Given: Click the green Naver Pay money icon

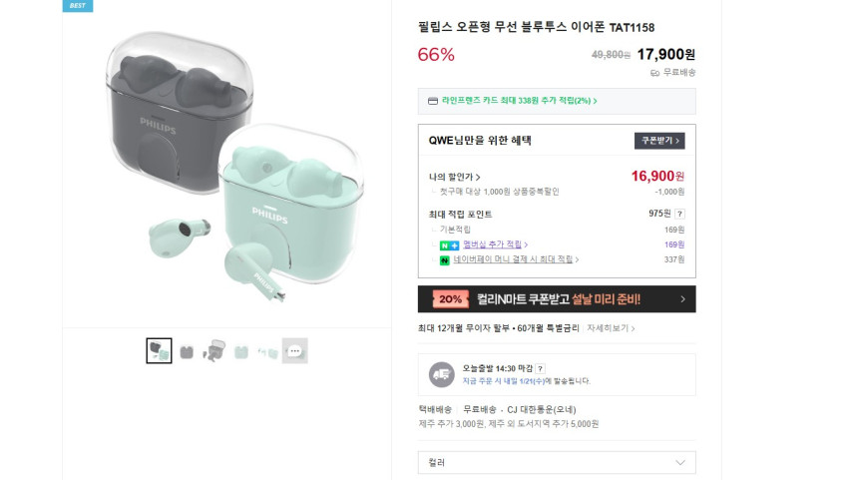Looking at the screenshot, I should (x=446, y=259).
